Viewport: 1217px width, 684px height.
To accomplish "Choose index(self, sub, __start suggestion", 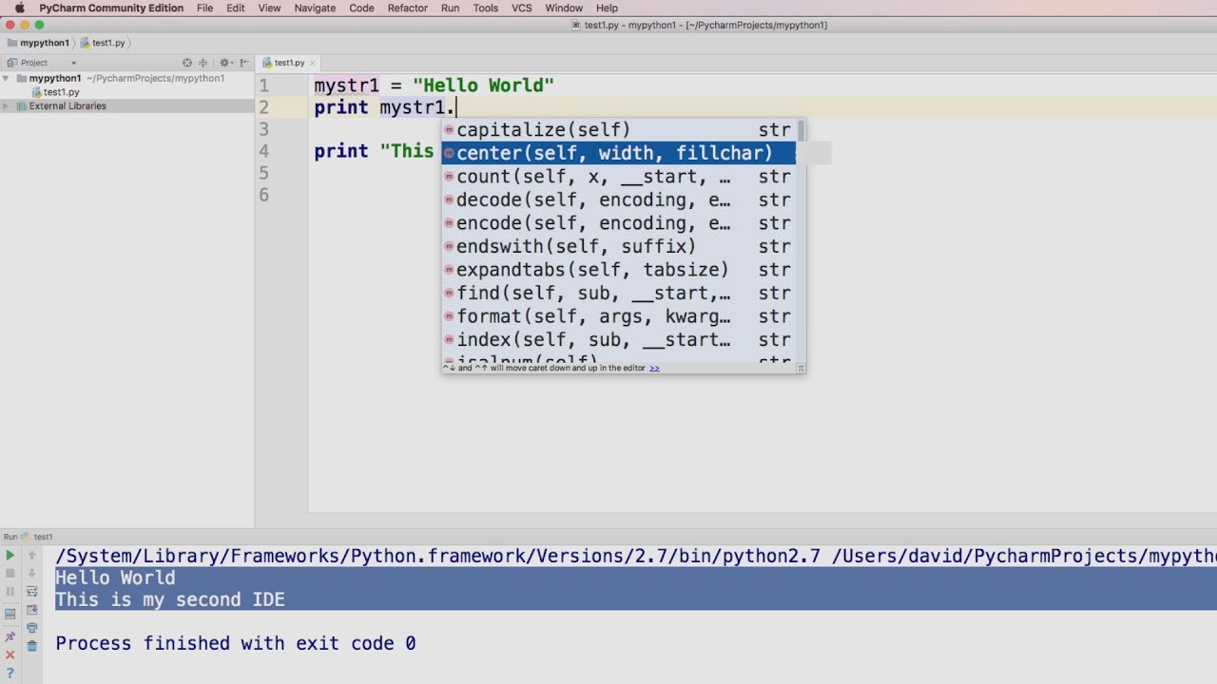I will [618, 339].
